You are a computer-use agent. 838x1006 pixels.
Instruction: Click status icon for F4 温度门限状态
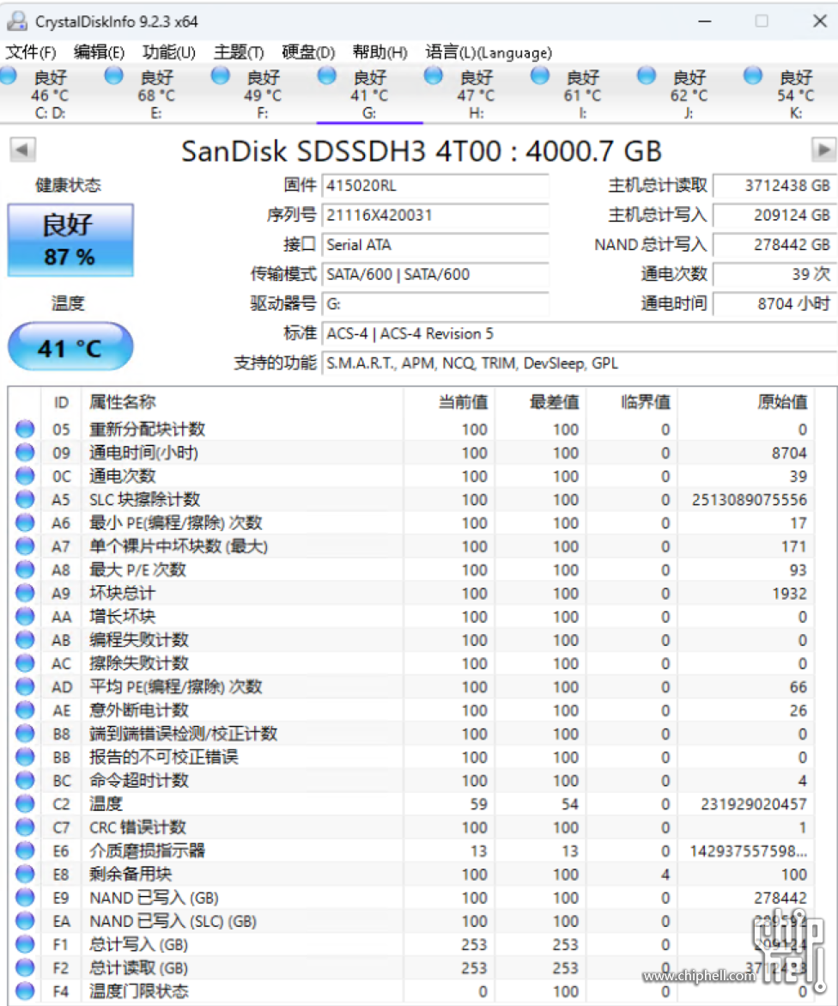tap(25, 991)
